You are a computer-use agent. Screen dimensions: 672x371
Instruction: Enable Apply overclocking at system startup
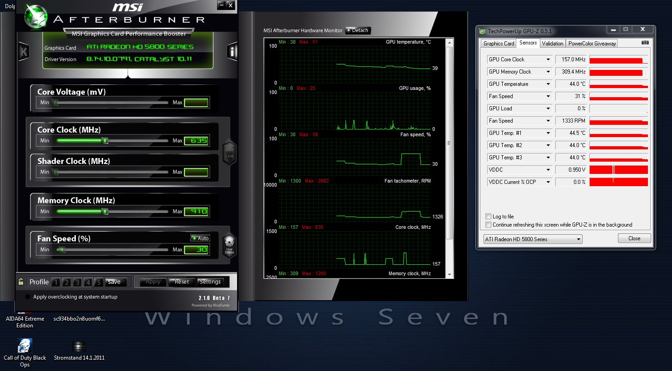coord(27,297)
